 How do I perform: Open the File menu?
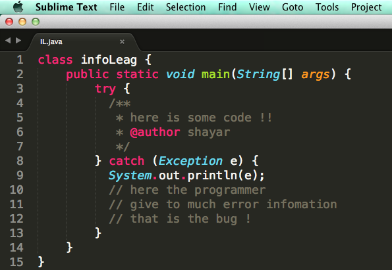pos(117,7)
